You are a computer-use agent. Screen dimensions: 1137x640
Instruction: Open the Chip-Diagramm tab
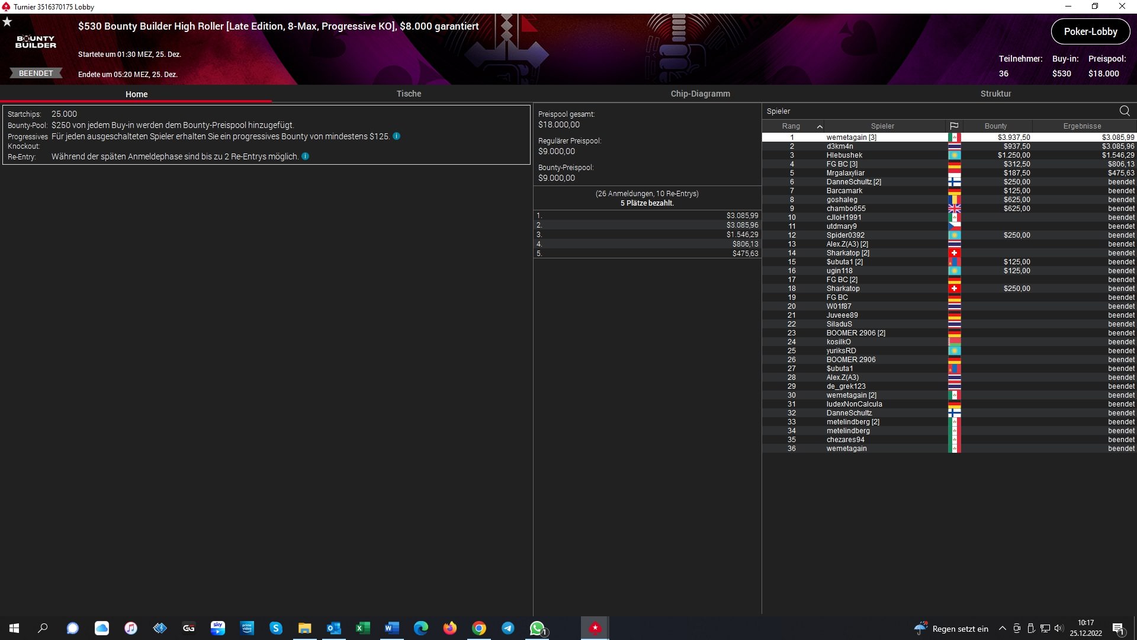coord(700,94)
